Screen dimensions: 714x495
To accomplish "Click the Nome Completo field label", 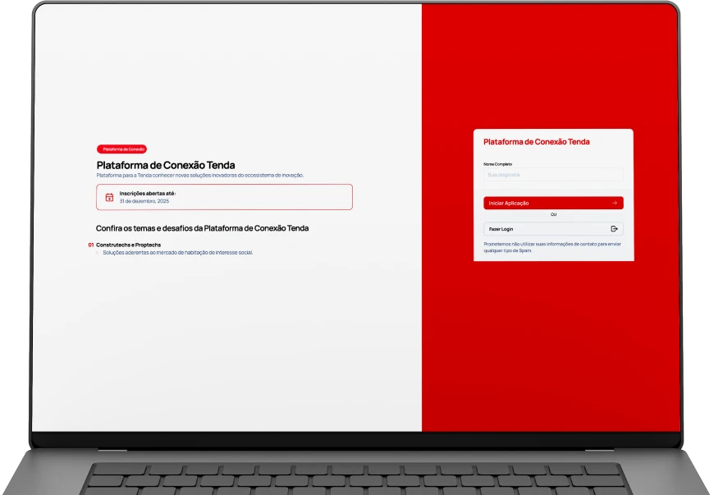I will [x=498, y=164].
